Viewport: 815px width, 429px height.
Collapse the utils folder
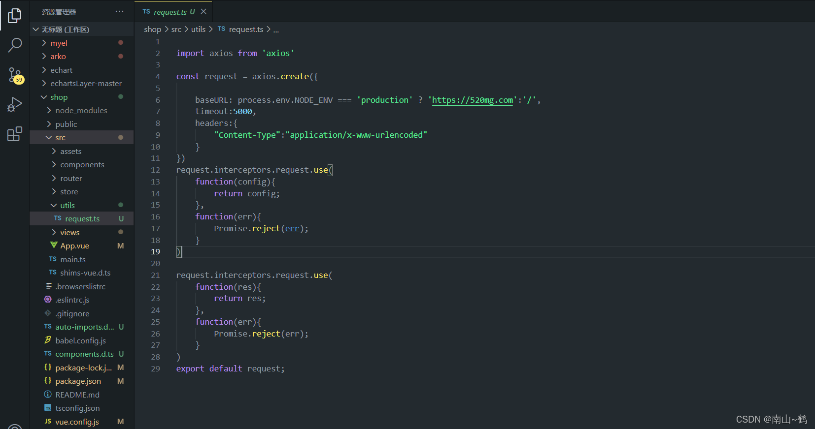coord(54,205)
